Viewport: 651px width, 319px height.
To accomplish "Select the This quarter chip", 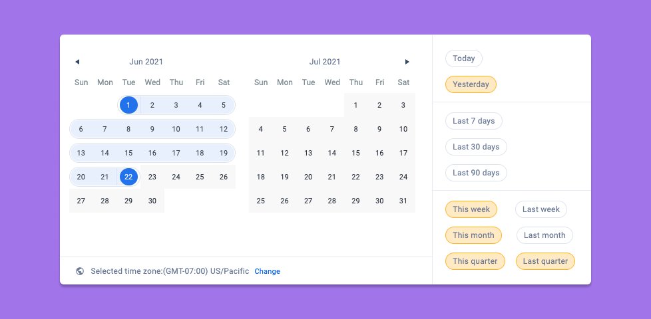I will click(475, 261).
